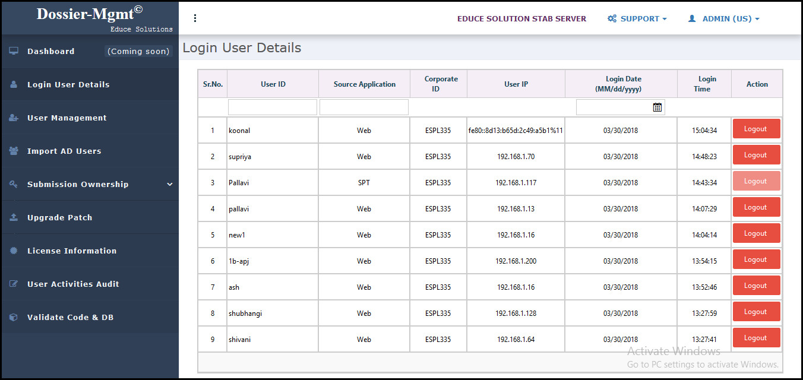The image size is (803, 380).
Task: Select Login User Details in sidebar
Action: click(68, 84)
